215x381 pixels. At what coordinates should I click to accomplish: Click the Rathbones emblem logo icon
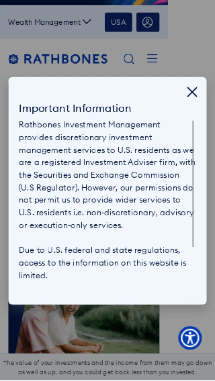click(14, 59)
